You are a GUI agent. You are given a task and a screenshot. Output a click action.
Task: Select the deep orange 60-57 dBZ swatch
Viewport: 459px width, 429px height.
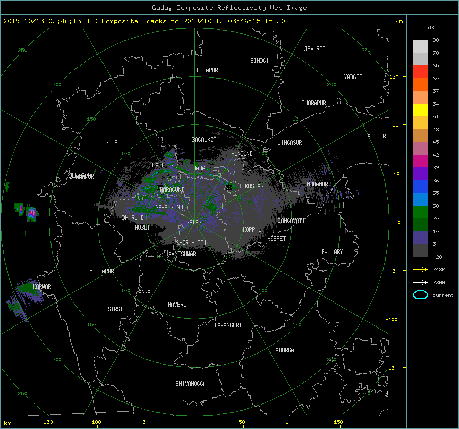[x=420, y=84]
